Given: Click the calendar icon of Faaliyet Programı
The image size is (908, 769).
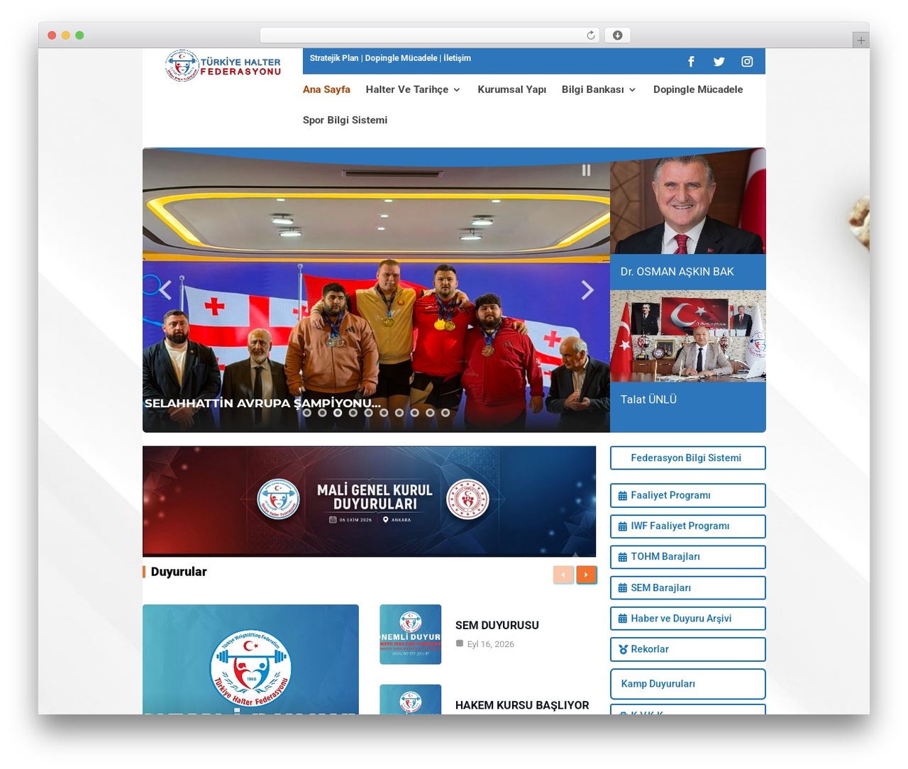Looking at the screenshot, I should [x=622, y=496].
